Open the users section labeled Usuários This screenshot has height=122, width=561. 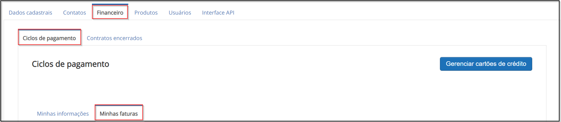pos(180,13)
